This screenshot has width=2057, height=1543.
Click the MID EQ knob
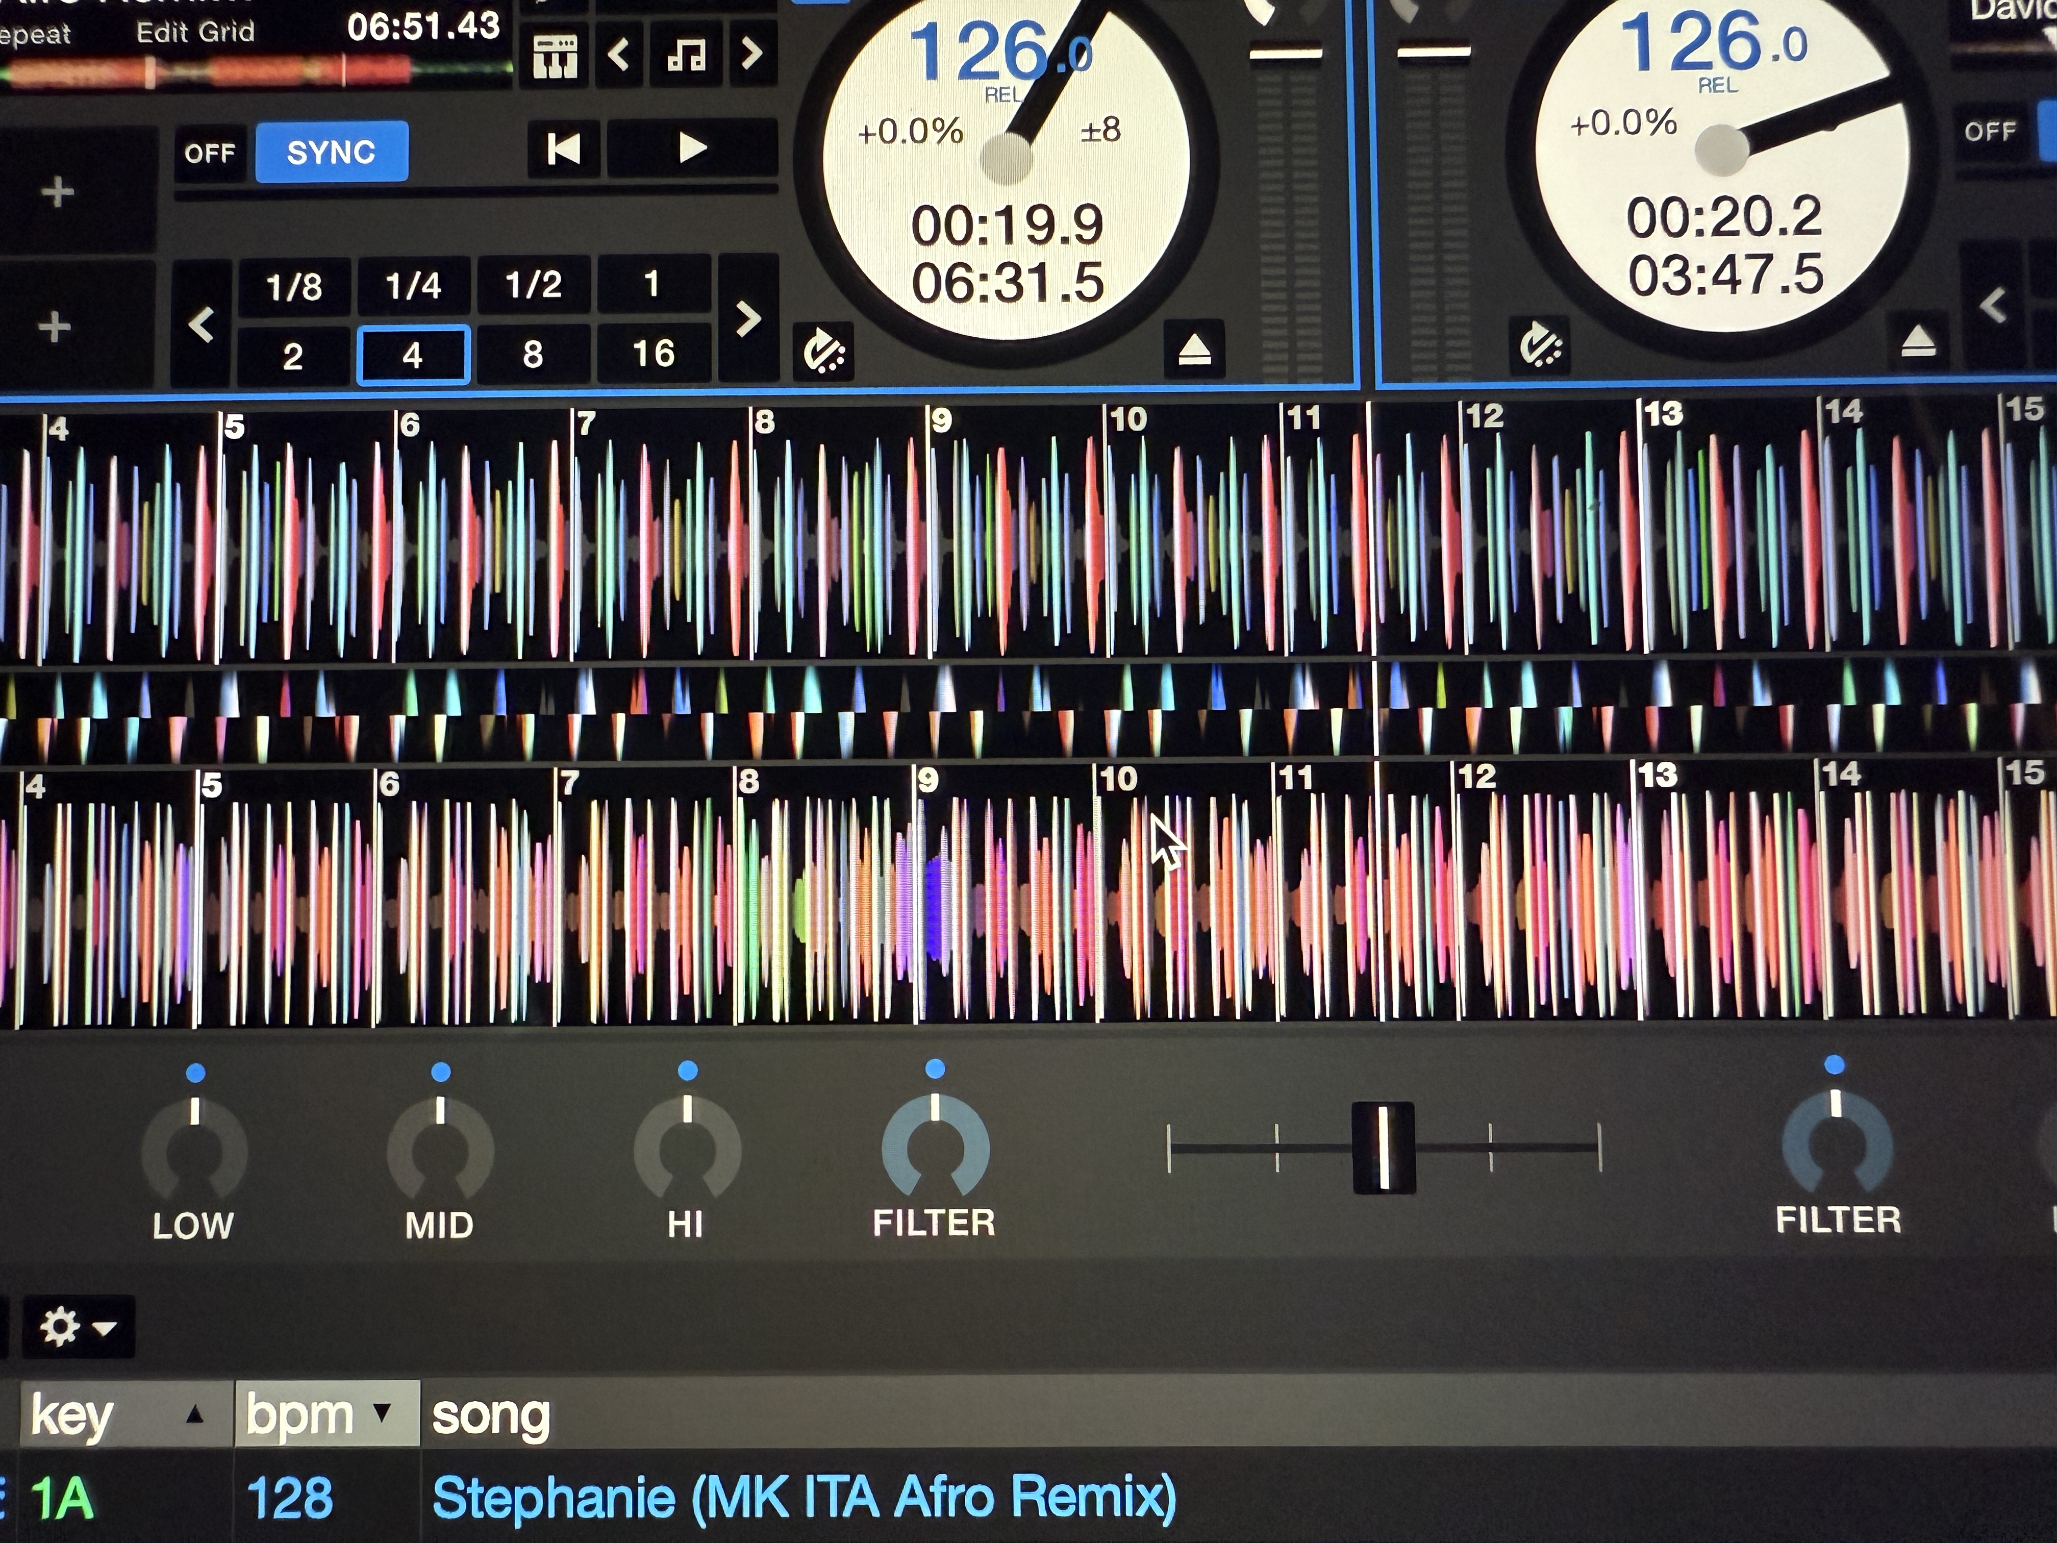tap(441, 1147)
